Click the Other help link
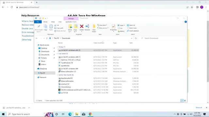 click(x=26, y=40)
